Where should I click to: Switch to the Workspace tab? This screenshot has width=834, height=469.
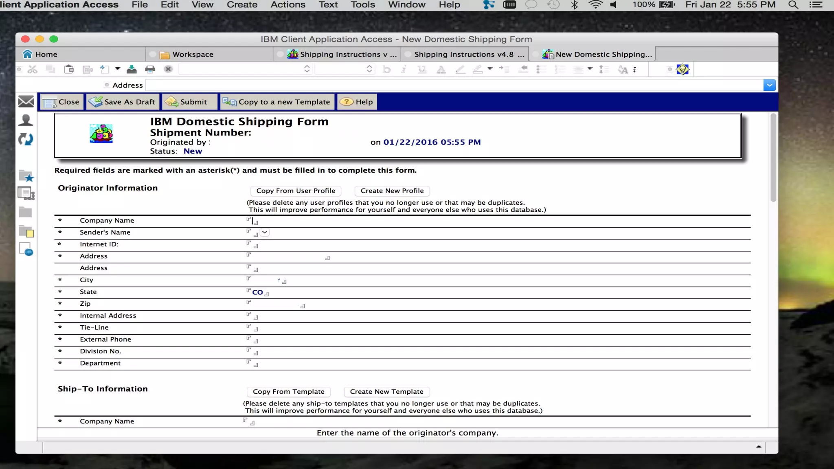point(209,54)
